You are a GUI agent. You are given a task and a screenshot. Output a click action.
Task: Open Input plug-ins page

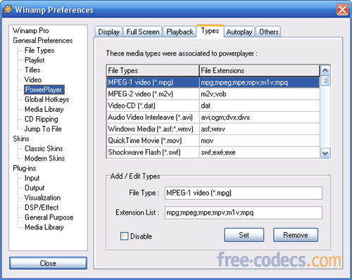click(32, 178)
